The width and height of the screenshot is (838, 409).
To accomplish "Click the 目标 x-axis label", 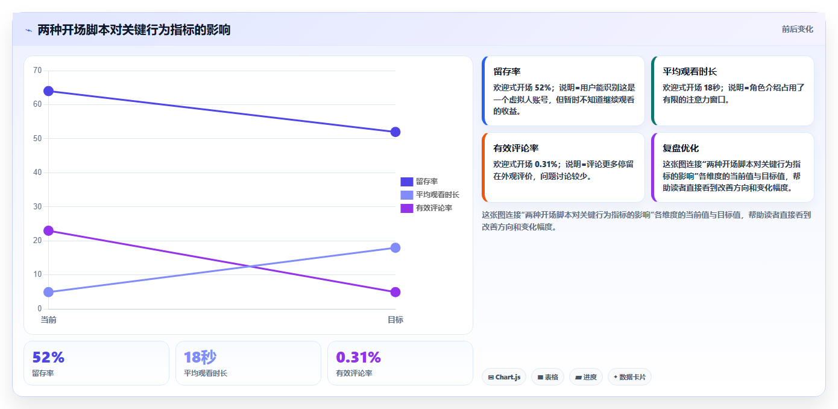I will click(395, 319).
